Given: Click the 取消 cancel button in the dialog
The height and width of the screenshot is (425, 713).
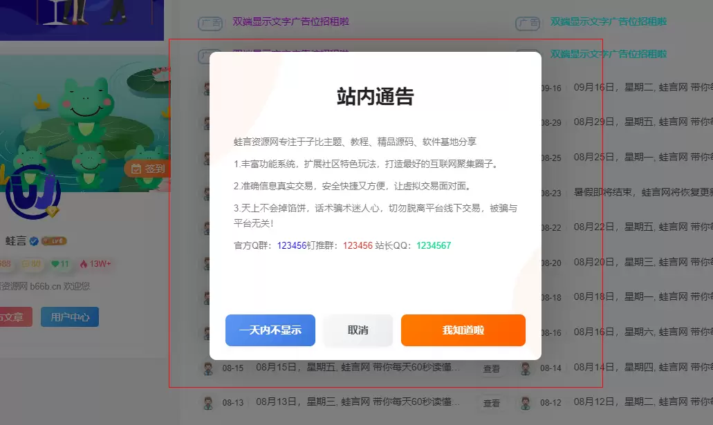Looking at the screenshot, I should click(x=358, y=330).
